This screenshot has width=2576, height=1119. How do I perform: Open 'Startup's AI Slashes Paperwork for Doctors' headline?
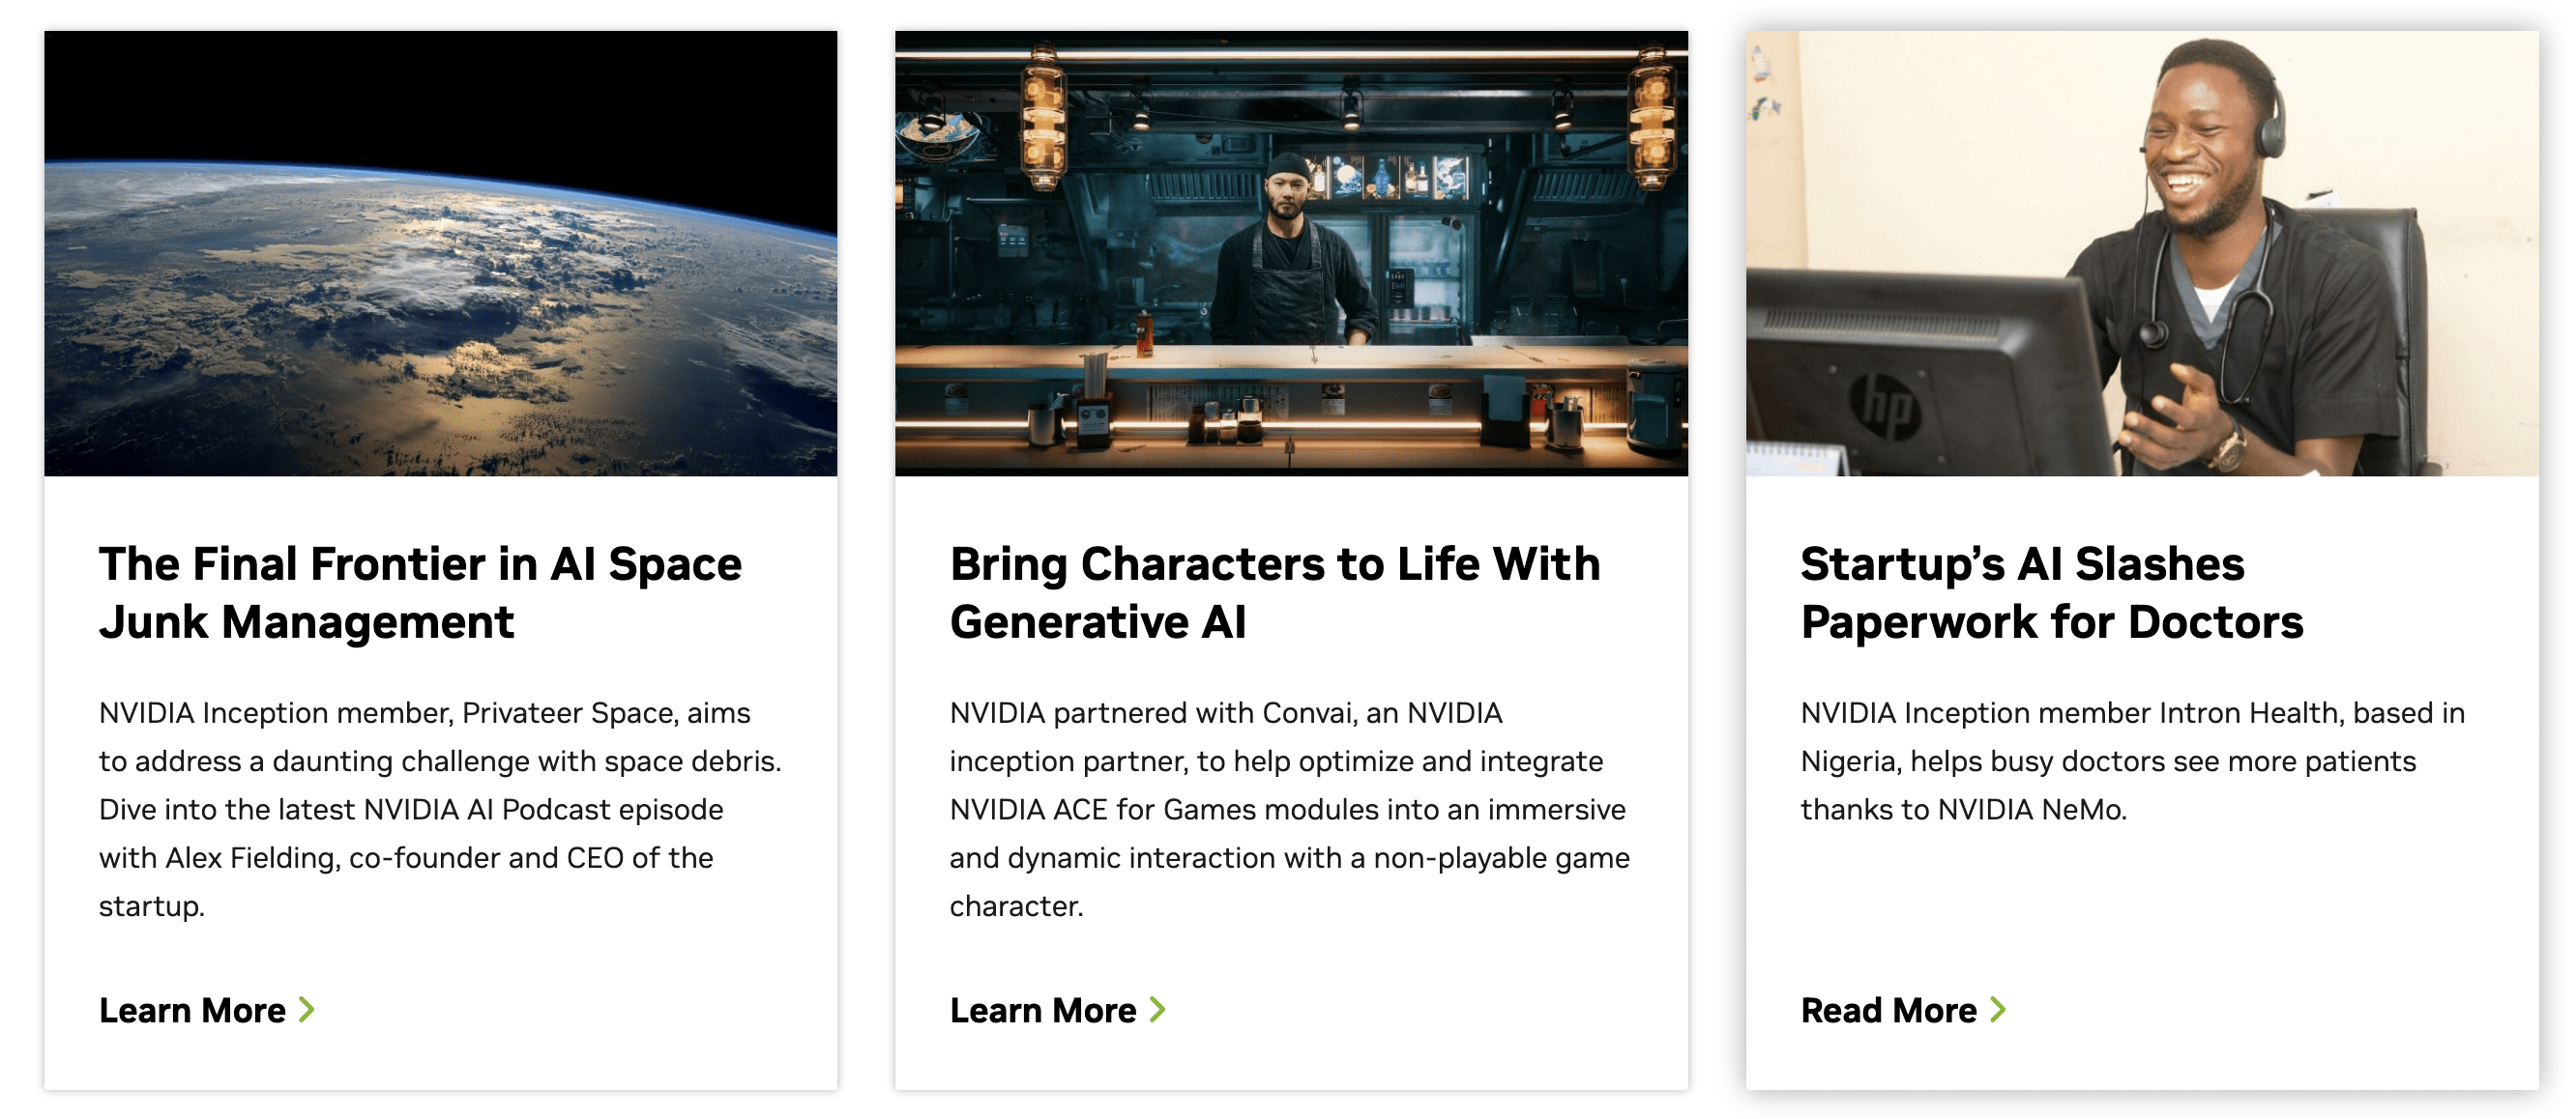click(x=2052, y=592)
